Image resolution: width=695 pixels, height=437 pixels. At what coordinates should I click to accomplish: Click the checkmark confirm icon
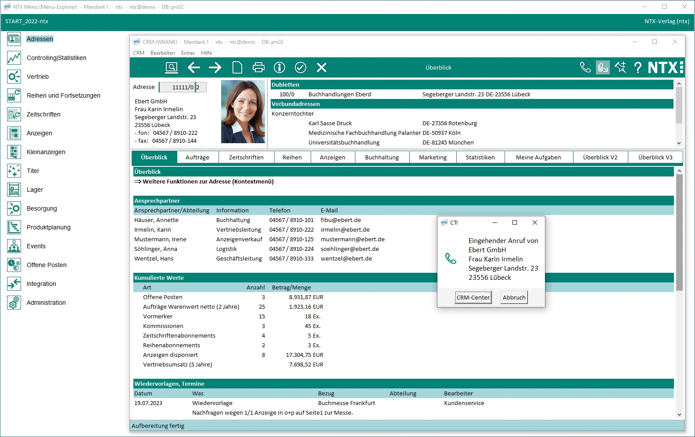click(x=301, y=67)
